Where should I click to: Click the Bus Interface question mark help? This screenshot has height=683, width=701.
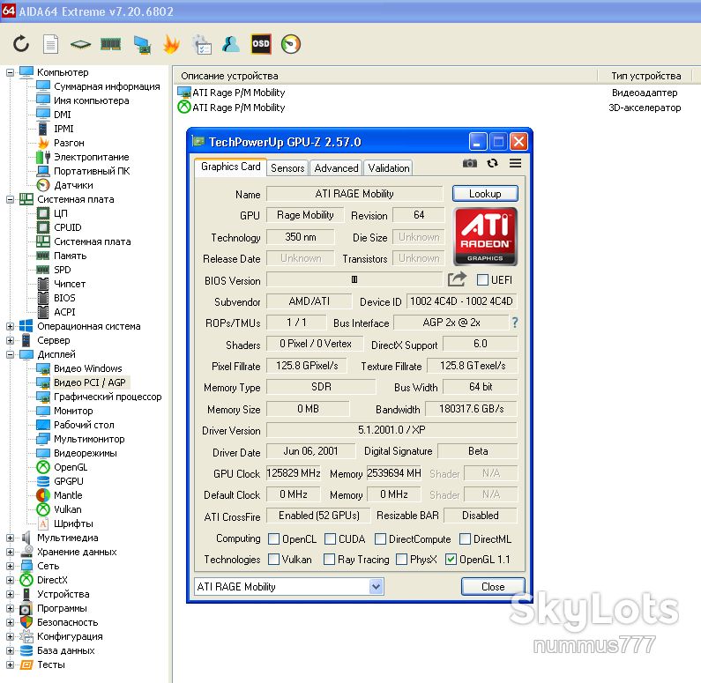pyautogui.click(x=515, y=322)
